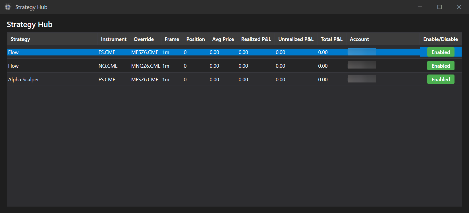Click ES.CME in the highlighted Flow row
The width and height of the screenshot is (469, 213).
point(107,52)
